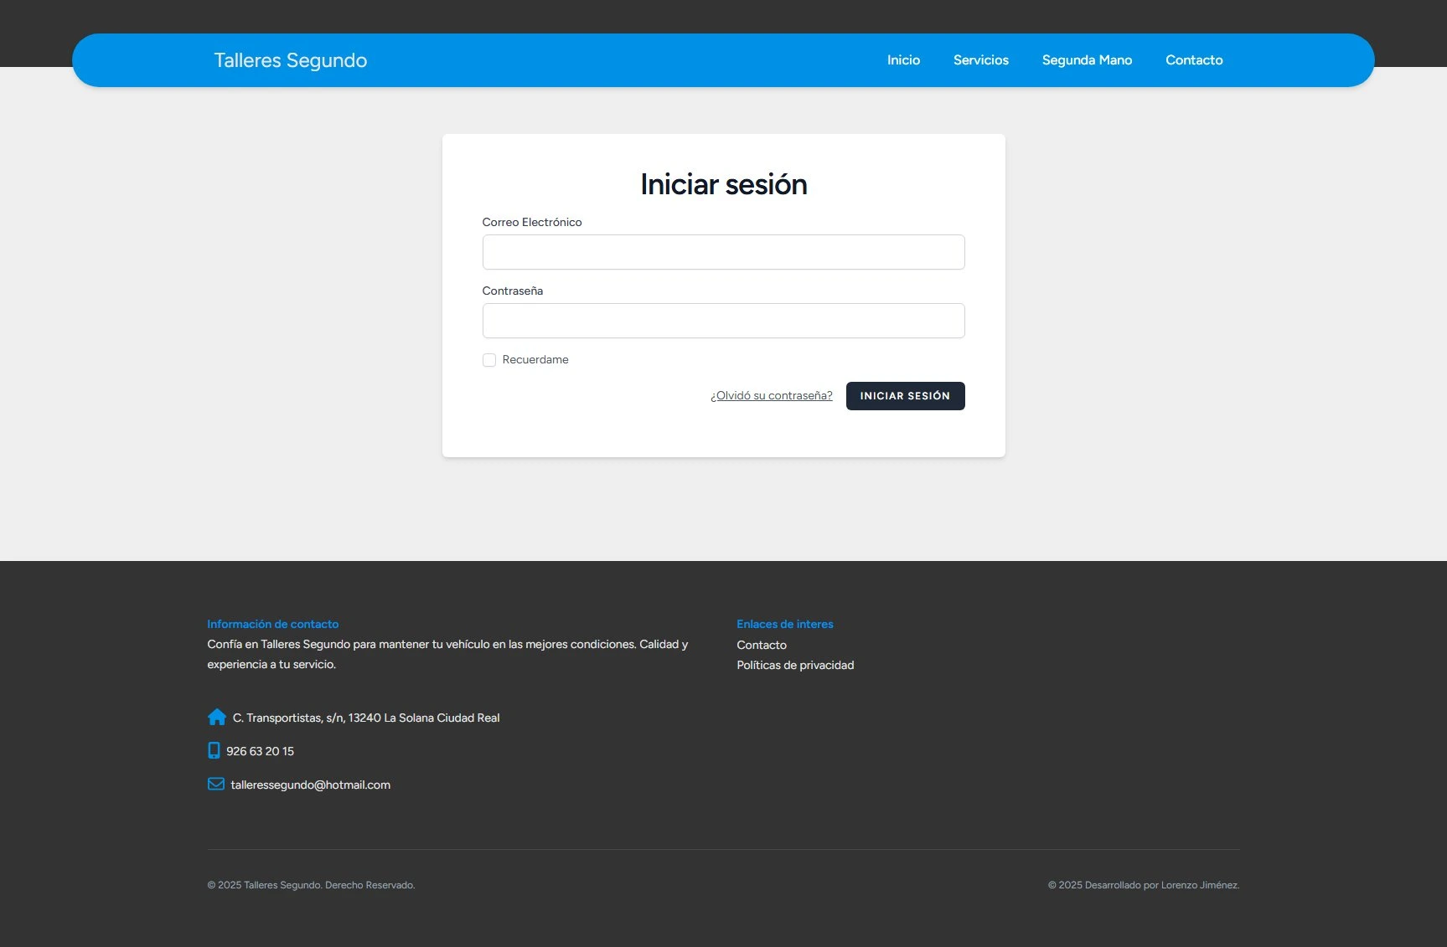Viewport: 1447px width, 947px height.
Task: Click the tallêressegundo@hotmail.com email text
Action: (311, 785)
